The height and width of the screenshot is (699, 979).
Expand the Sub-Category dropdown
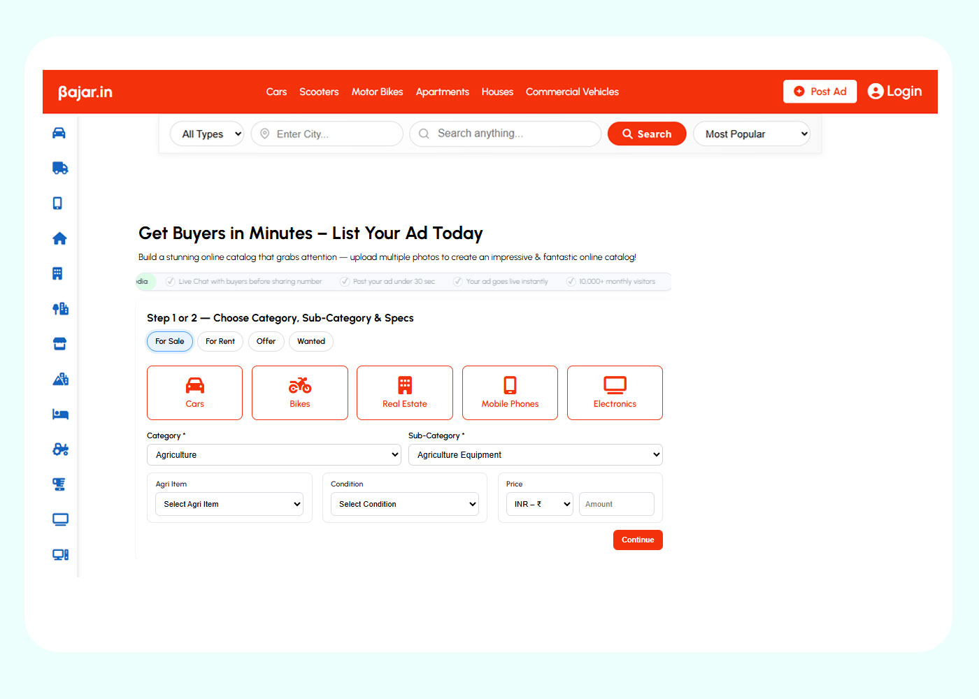(x=534, y=454)
